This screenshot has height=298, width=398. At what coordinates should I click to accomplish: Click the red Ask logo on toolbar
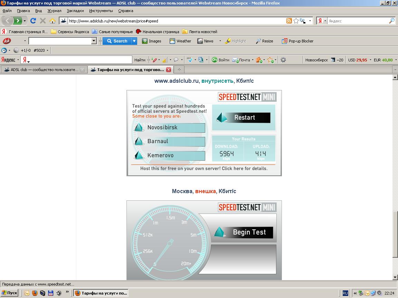click(7, 41)
